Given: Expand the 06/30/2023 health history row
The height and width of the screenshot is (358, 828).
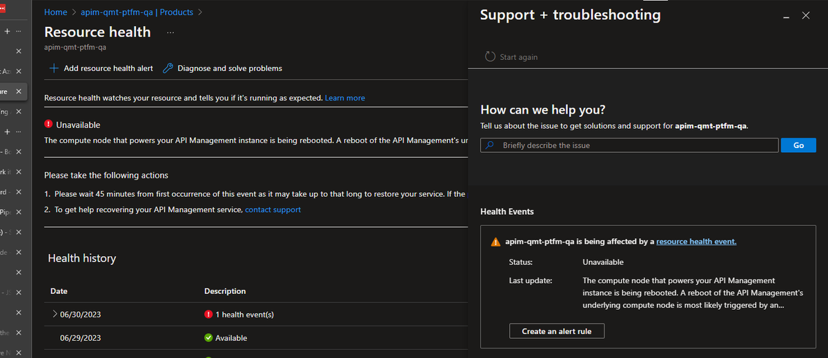Looking at the screenshot, I should (x=55, y=314).
